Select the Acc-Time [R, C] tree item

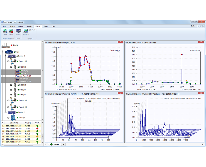pos(25,76)
